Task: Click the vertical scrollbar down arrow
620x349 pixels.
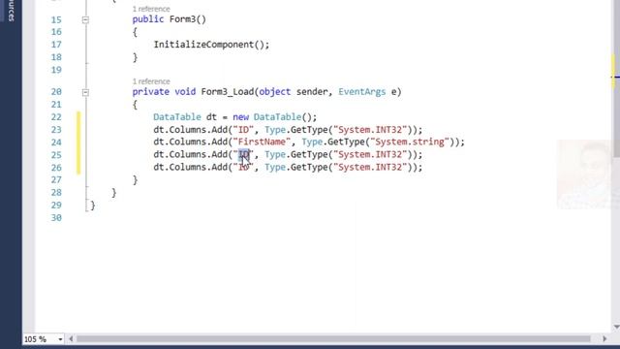Action: [616, 327]
